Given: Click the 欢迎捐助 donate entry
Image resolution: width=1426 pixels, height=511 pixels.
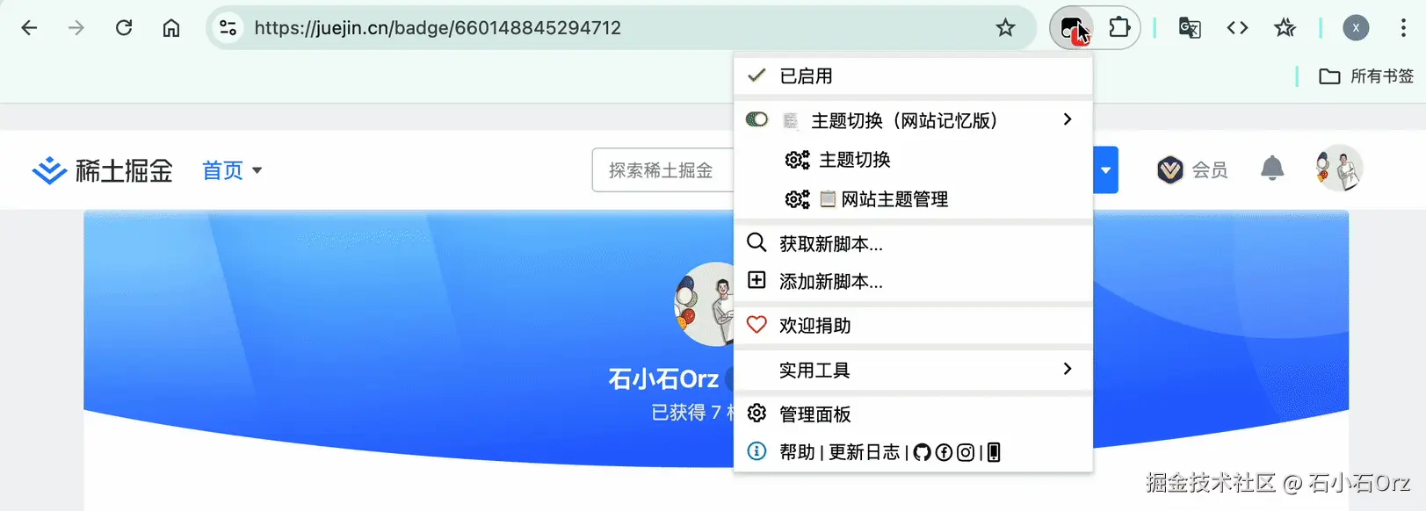Looking at the screenshot, I should click(913, 326).
